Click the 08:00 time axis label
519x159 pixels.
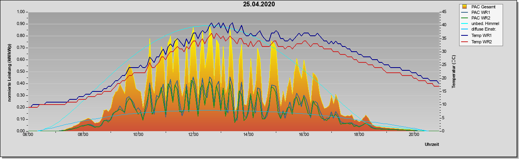(x=83, y=135)
